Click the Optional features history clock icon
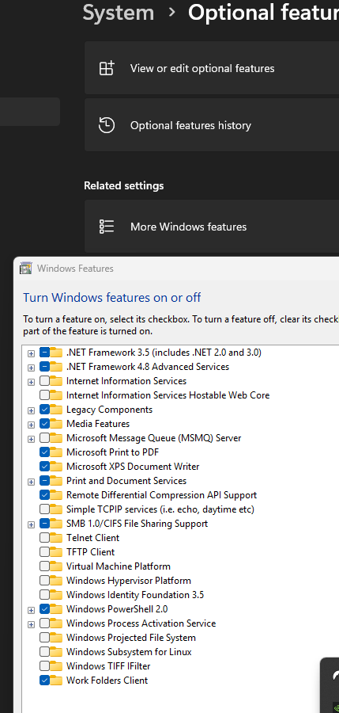The width and height of the screenshot is (339, 713). (107, 125)
